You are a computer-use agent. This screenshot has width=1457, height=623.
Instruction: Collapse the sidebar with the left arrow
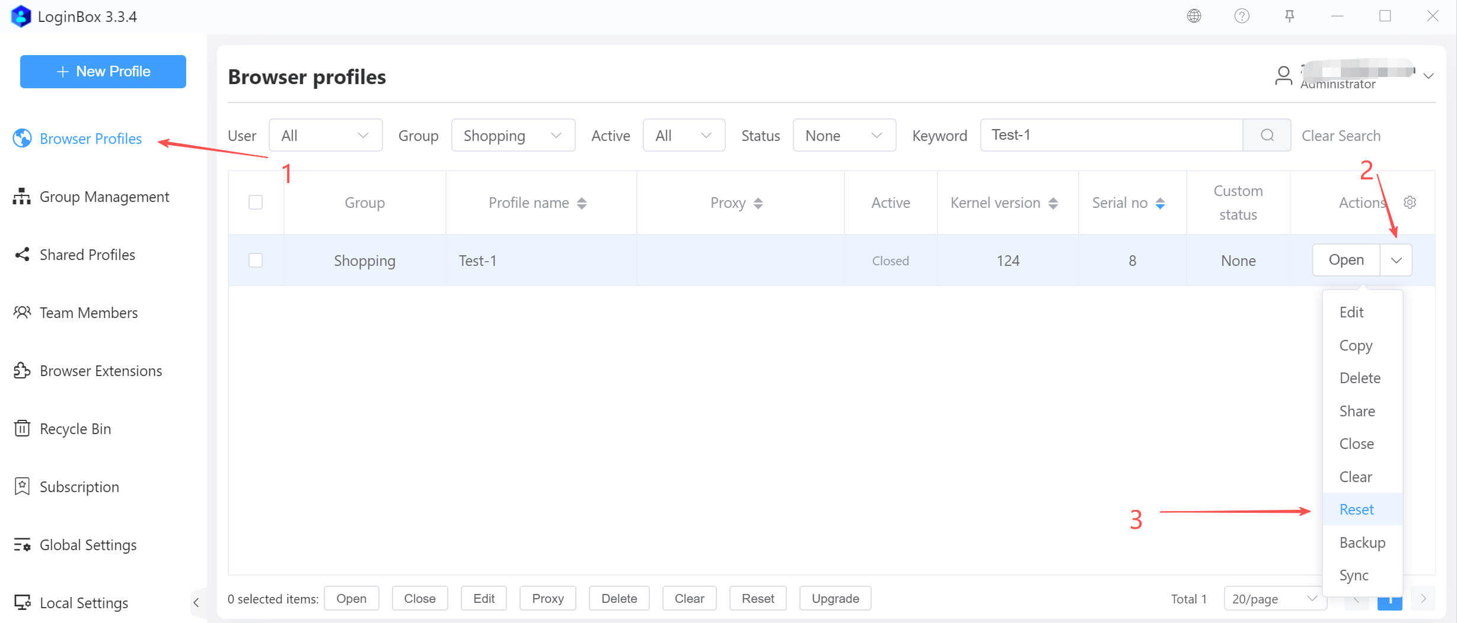[196, 603]
